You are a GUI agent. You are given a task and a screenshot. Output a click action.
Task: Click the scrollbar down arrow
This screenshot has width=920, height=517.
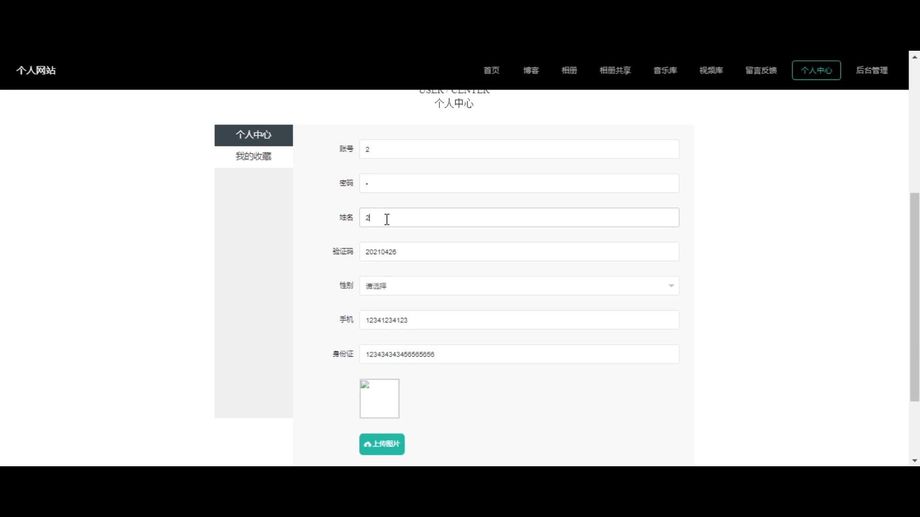pos(914,461)
